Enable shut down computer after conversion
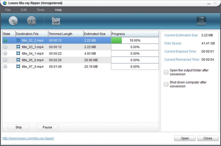 tap(166, 84)
